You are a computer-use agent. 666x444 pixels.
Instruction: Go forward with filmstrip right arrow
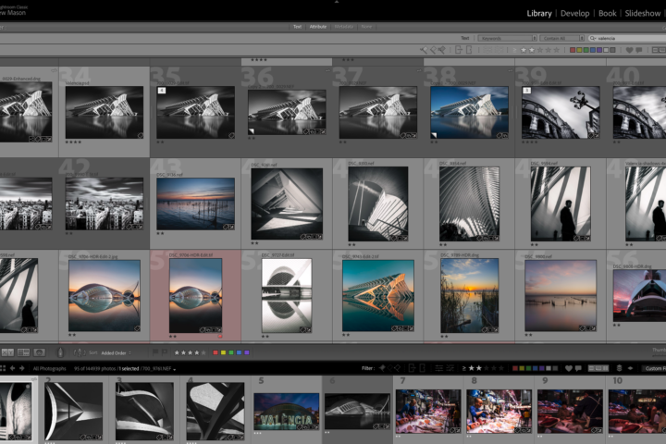[22, 368]
